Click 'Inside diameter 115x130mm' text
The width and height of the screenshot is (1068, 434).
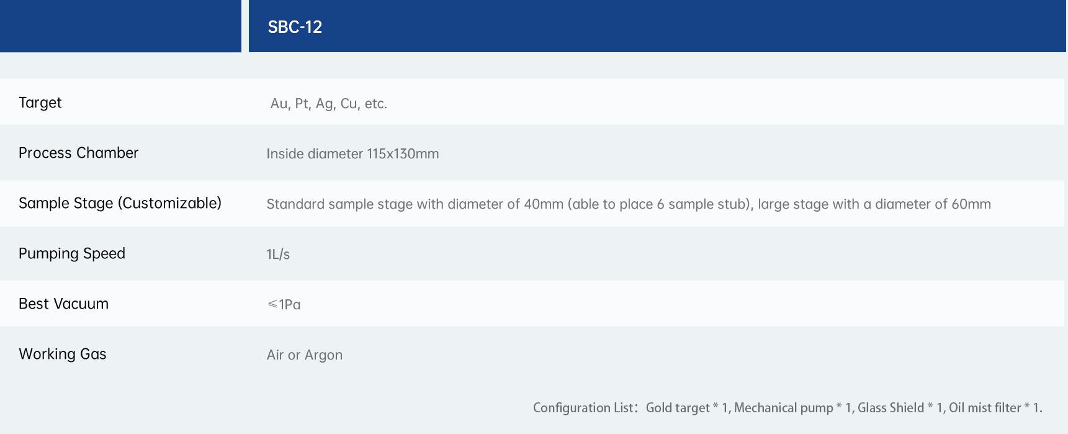click(x=352, y=154)
